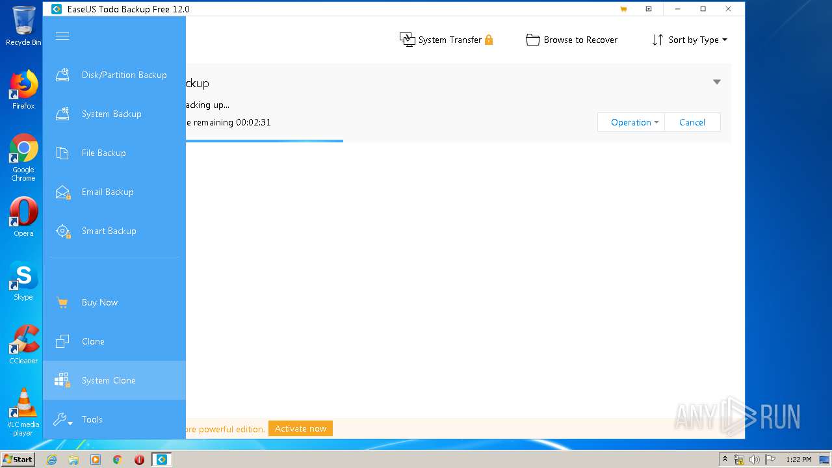Cancel the running backup
The width and height of the screenshot is (832, 468).
(692, 122)
